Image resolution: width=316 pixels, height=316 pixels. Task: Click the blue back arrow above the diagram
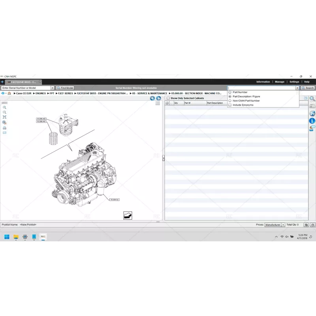tap(152, 98)
